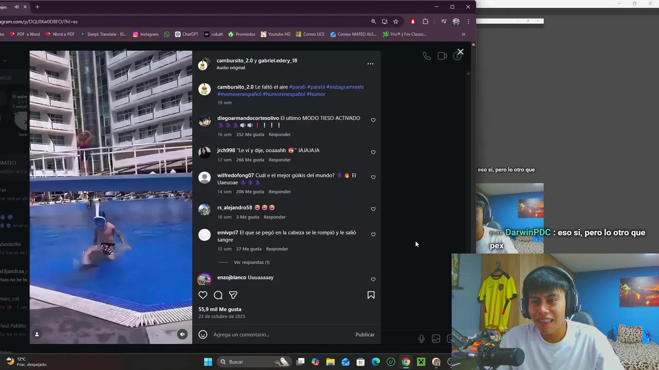The height and width of the screenshot is (370, 659).
Task: Click the image attachment icon in message bar
Action: coord(436,338)
